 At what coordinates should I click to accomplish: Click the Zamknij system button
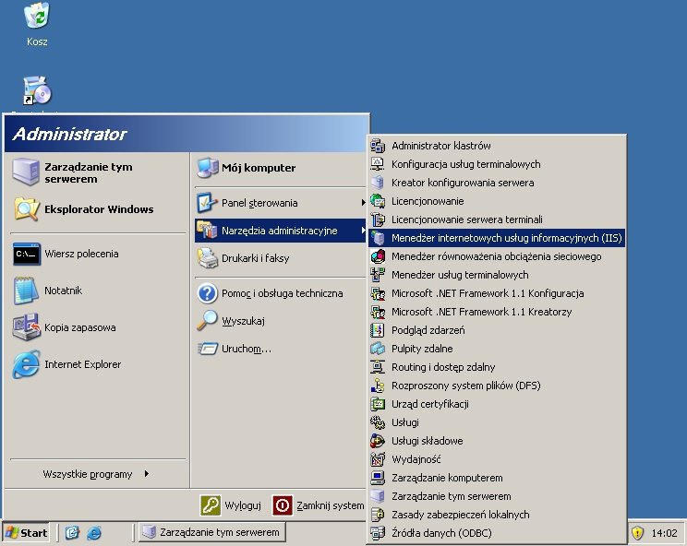tap(319, 505)
